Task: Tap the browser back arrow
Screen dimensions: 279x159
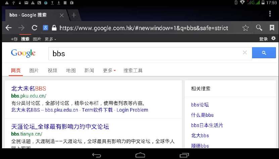Action: coord(8,28)
